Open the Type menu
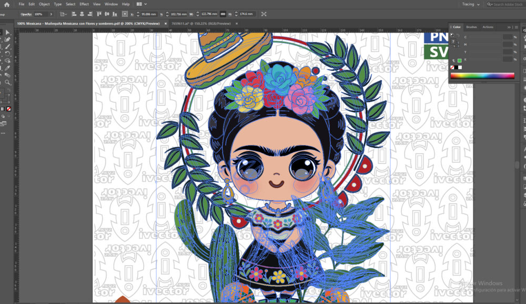This screenshot has height=304, width=526. click(58, 4)
